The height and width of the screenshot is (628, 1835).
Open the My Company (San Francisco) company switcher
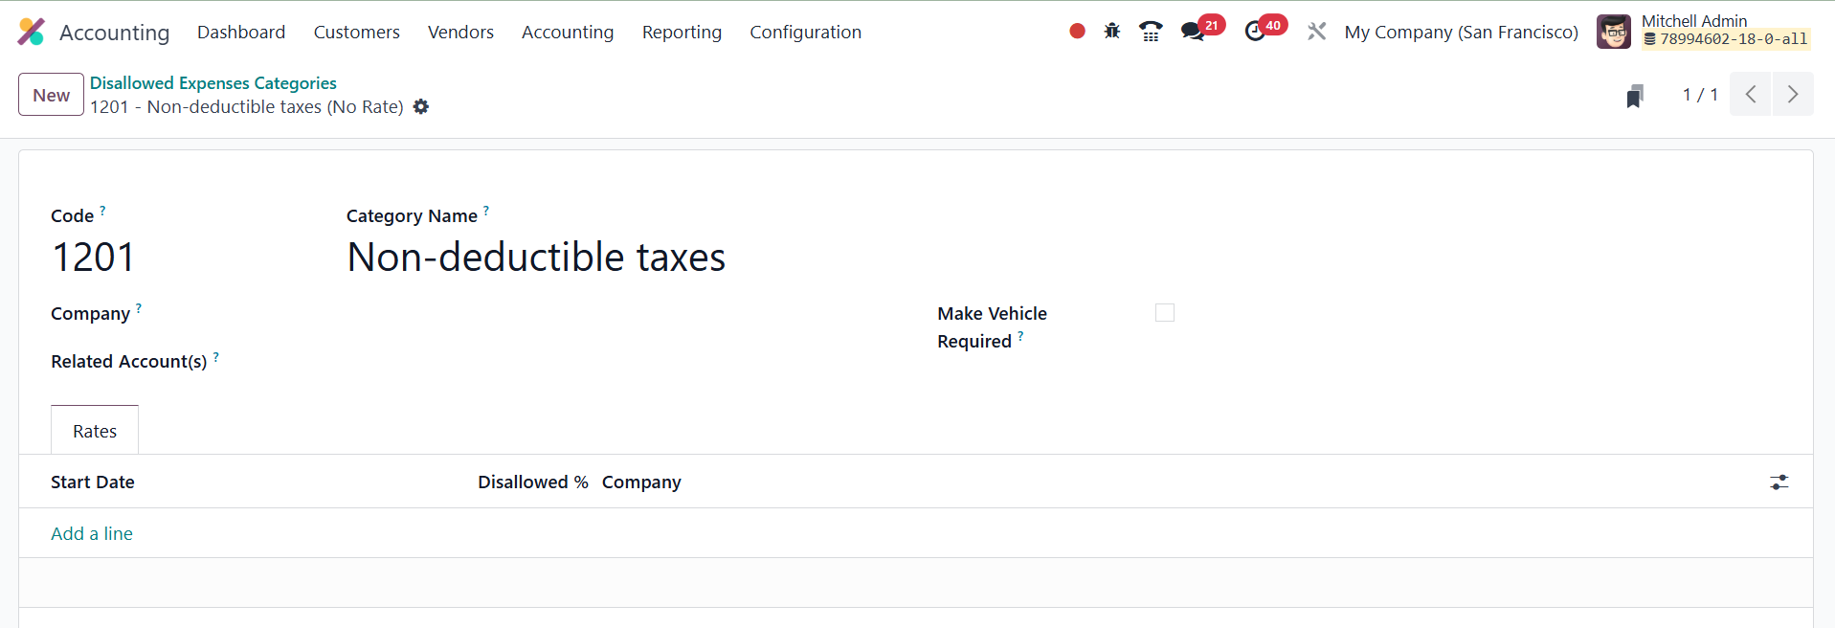click(1461, 32)
